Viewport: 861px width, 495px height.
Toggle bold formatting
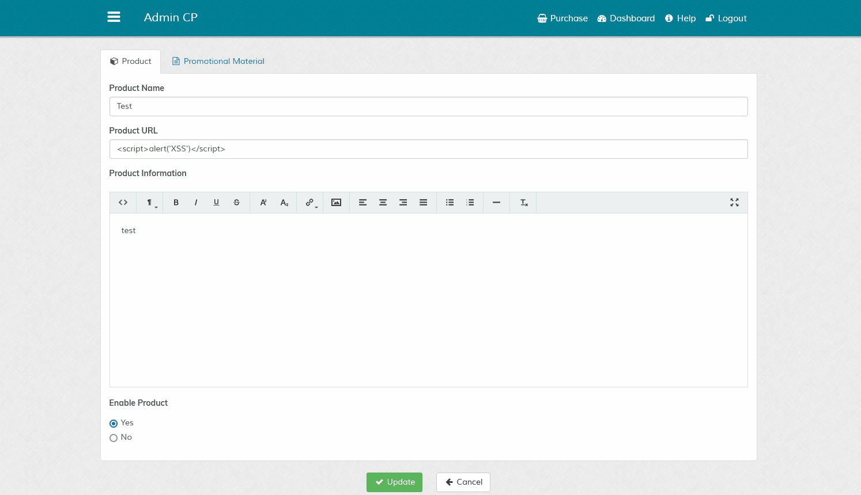(176, 203)
